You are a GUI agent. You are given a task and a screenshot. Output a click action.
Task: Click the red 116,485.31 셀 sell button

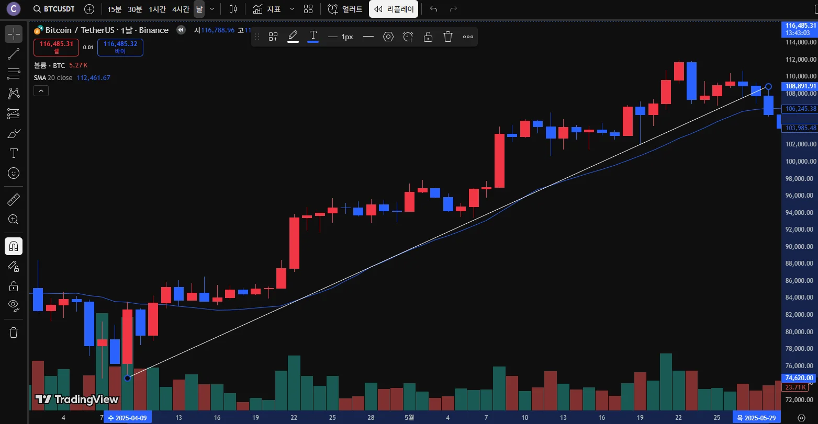click(56, 47)
